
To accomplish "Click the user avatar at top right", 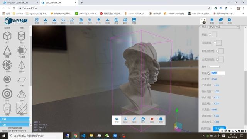I will (x=203, y=21).
